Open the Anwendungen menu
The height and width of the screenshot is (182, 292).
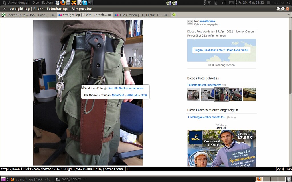point(19,3)
